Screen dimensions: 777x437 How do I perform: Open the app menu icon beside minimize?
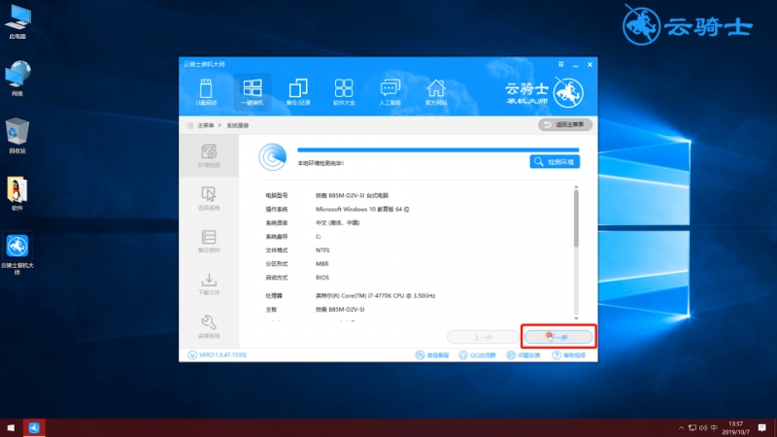click(x=561, y=64)
